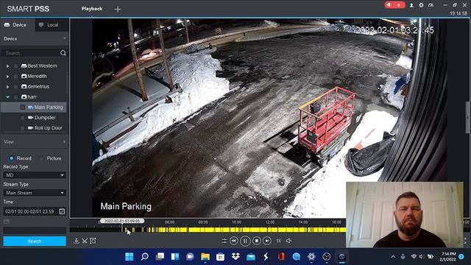Open the playback sync settings icon
Screen dimensions: 471x265
[x=224, y=241]
